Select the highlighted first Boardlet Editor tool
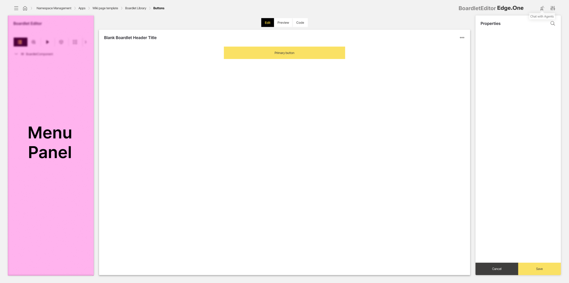The height and width of the screenshot is (283, 569). [x=20, y=42]
